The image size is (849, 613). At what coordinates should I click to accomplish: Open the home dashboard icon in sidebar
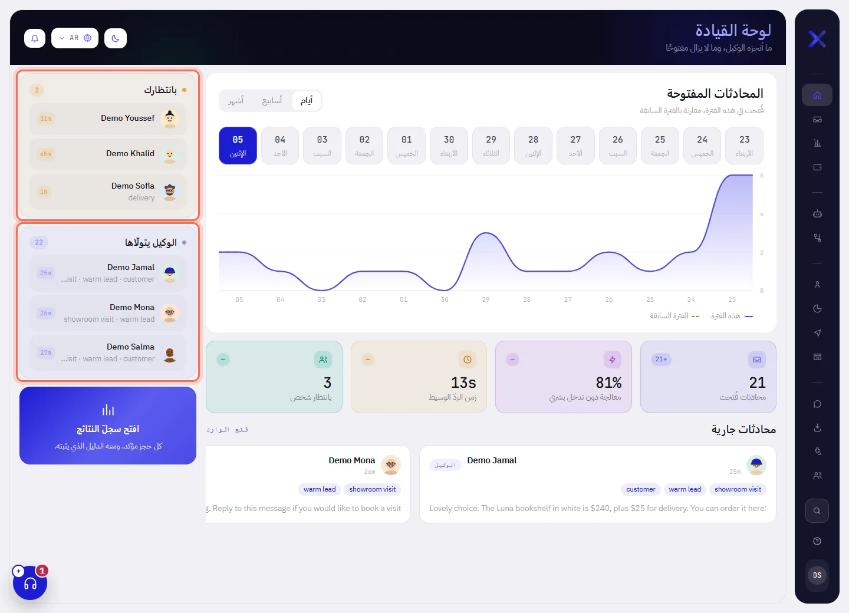[817, 95]
